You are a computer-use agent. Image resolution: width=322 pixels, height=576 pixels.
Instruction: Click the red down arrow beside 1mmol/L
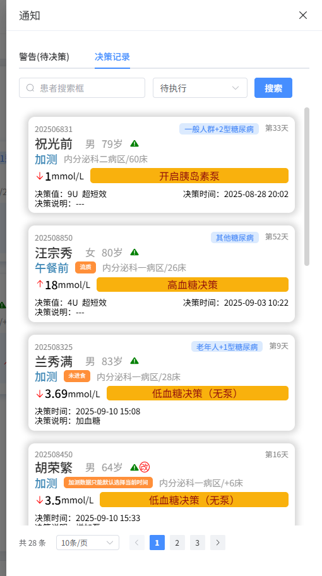39,176
